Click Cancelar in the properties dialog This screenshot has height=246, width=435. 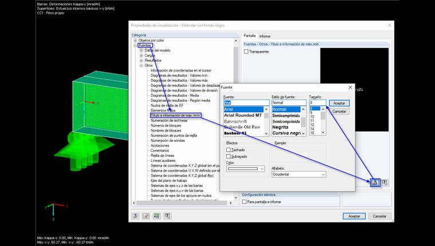tap(379, 216)
